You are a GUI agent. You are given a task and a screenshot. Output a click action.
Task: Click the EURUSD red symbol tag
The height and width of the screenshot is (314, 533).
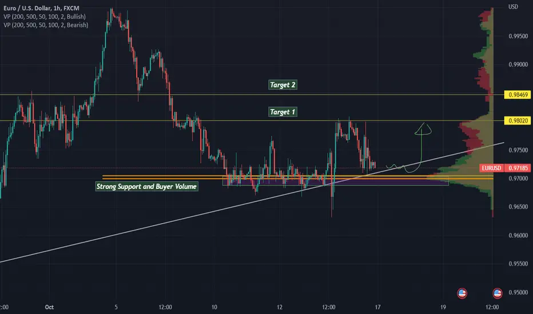pyautogui.click(x=491, y=168)
